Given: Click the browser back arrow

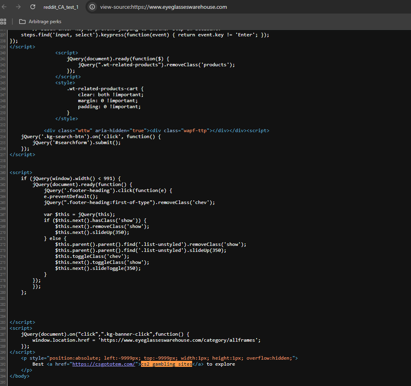Looking at the screenshot, I should tap(4, 7).
